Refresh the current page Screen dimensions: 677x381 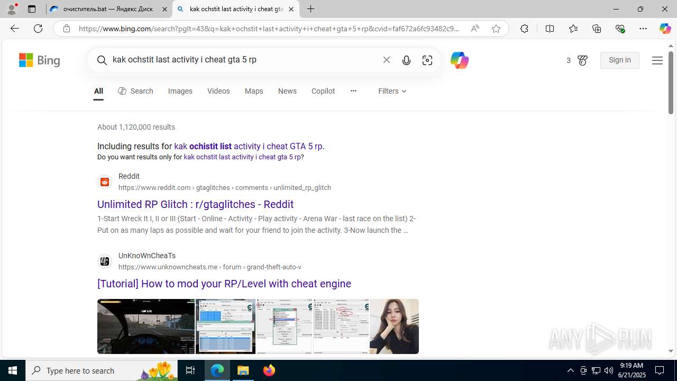[x=38, y=29]
